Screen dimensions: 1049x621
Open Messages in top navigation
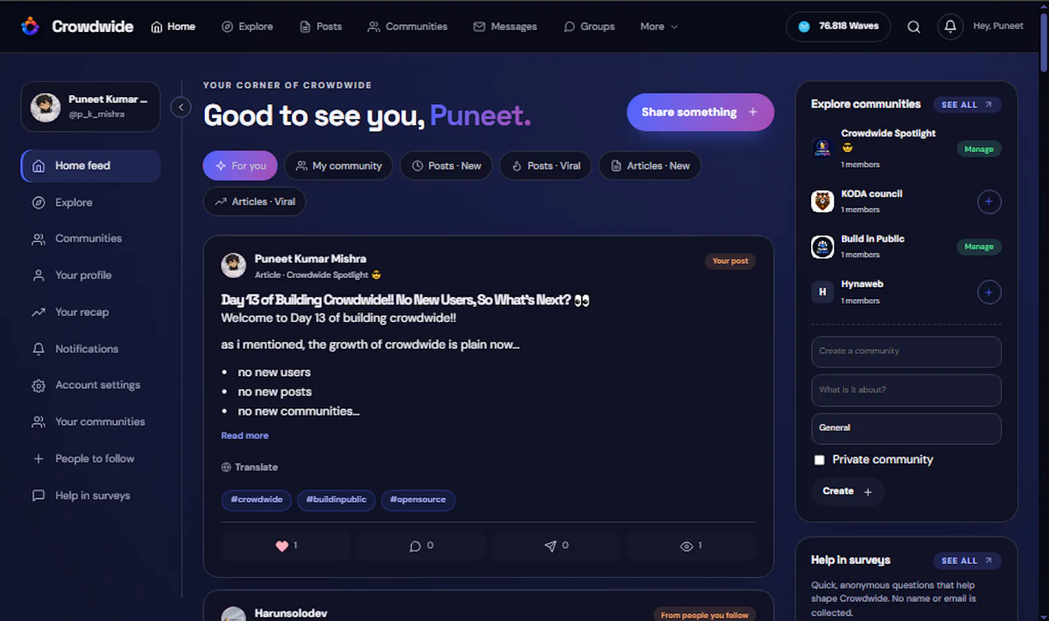[505, 26]
